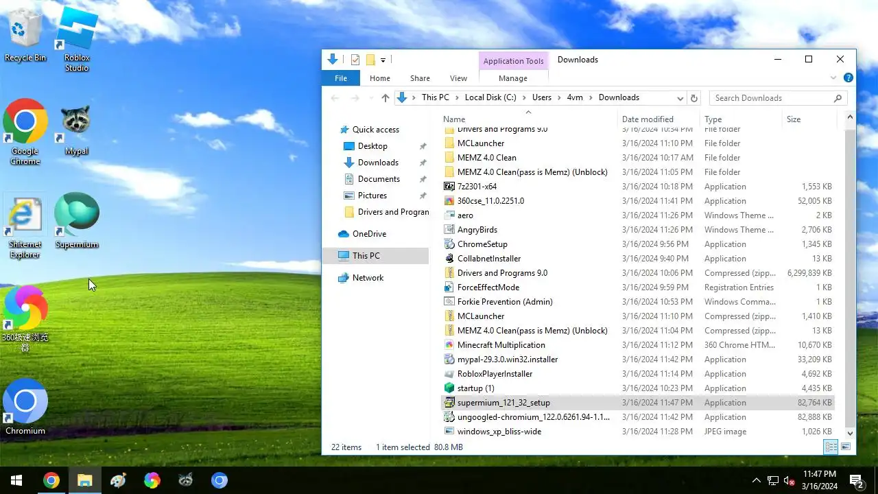Select the 360 browser desktop icon
This screenshot has width=878, height=494.
click(x=25, y=319)
